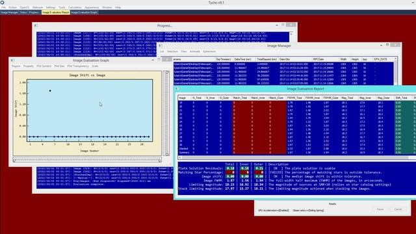Click the Image Manager list's scroll up arrow
416x234 pixels.
point(395,59)
